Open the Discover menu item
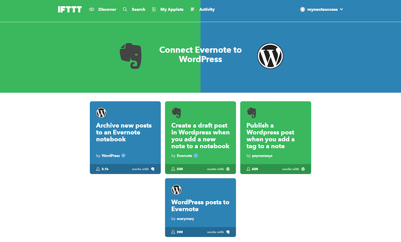401x242 pixels. pos(107,10)
